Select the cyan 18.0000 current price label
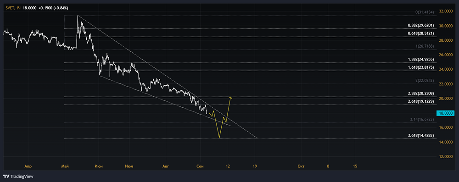Screen dimensions: 459x182 (446, 113)
